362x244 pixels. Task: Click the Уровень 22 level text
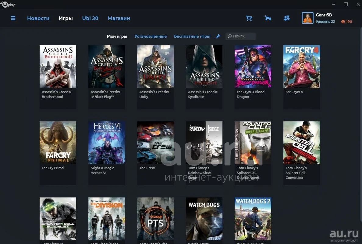[x=325, y=22]
